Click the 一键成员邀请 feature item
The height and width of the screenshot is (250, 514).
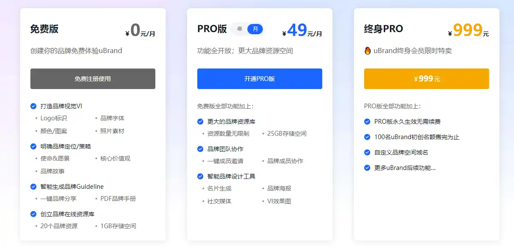pyautogui.click(x=226, y=161)
